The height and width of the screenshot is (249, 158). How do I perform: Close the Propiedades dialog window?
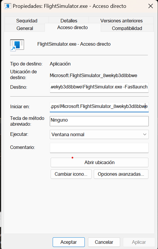pyautogui.click(x=150, y=6)
